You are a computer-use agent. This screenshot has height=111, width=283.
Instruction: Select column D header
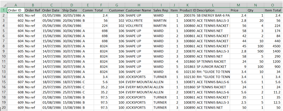click(72, 5)
